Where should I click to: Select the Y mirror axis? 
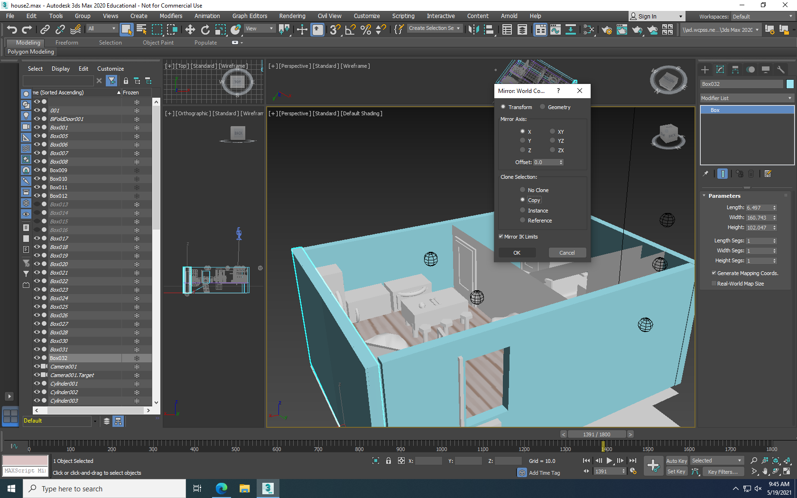point(522,140)
